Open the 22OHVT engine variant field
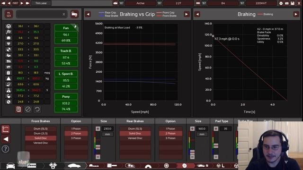 tap(261, 3)
